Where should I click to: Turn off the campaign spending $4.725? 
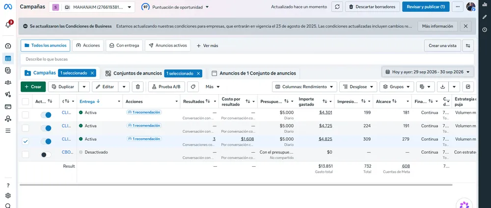point(46,128)
